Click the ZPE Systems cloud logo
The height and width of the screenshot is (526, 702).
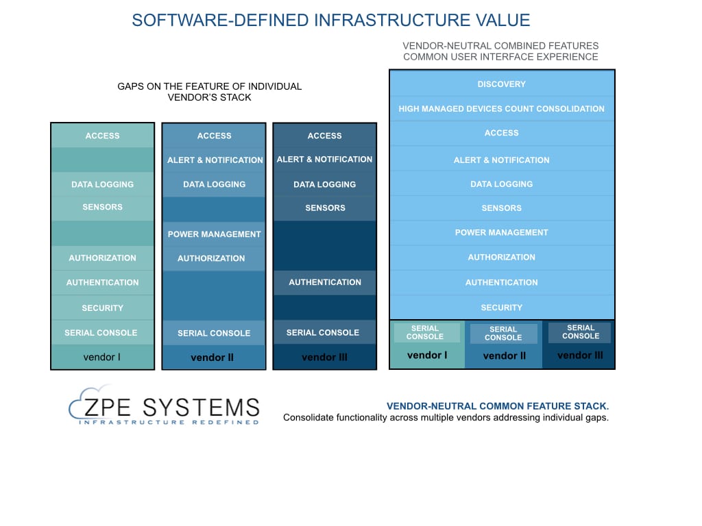165,408
